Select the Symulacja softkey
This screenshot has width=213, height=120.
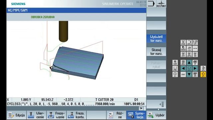[136, 115]
